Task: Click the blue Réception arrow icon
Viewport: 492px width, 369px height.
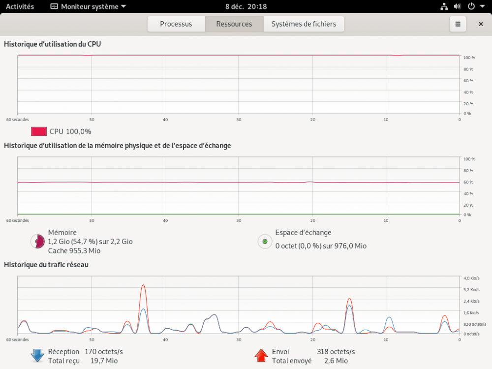Action: 37,356
